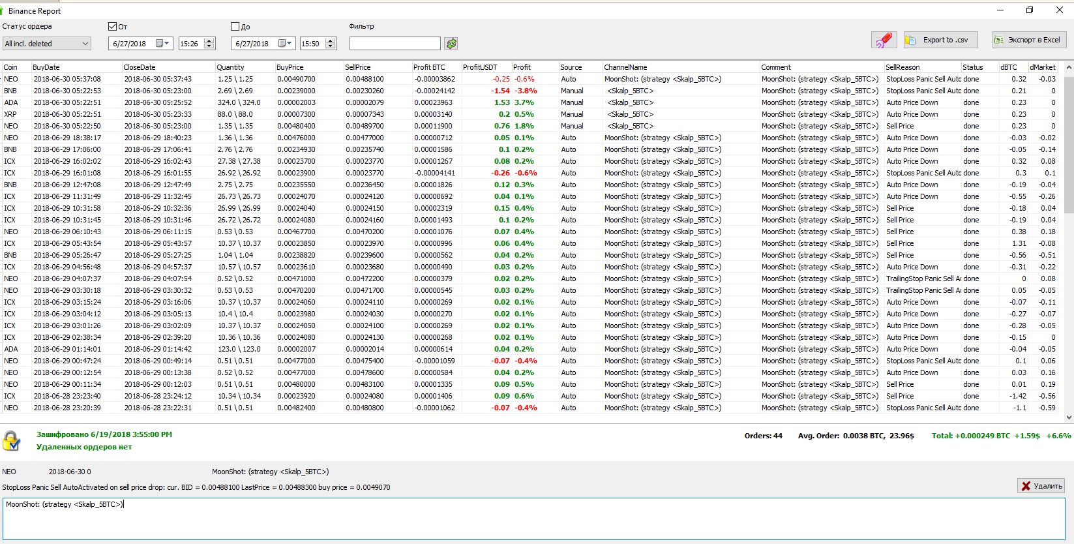Click the table scrollbar down arrow

[1068, 417]
